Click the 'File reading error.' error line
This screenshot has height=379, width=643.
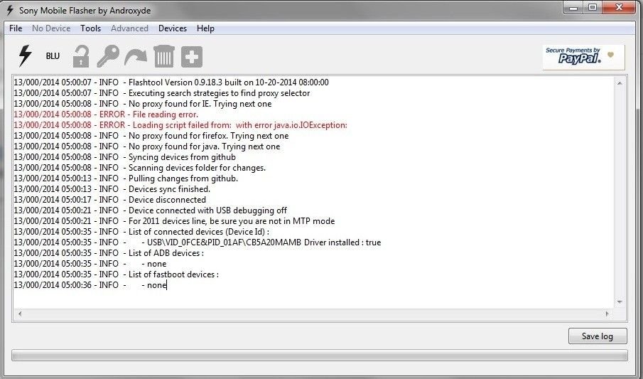[106, 114]
